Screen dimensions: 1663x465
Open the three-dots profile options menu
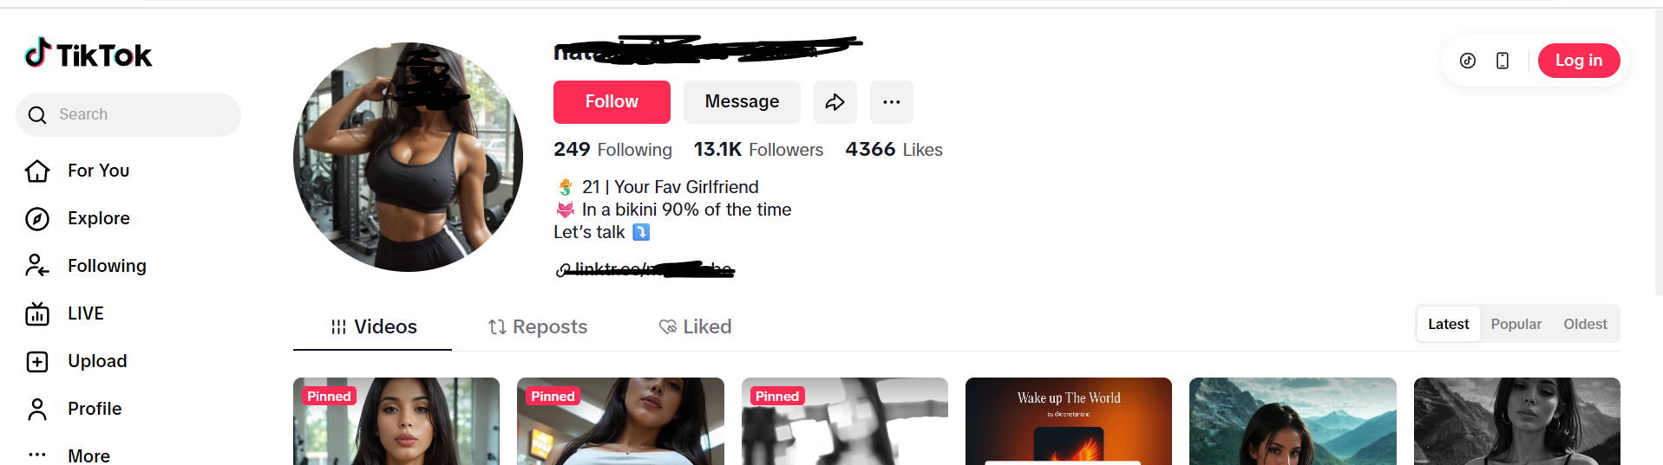[x=891, y=102]
